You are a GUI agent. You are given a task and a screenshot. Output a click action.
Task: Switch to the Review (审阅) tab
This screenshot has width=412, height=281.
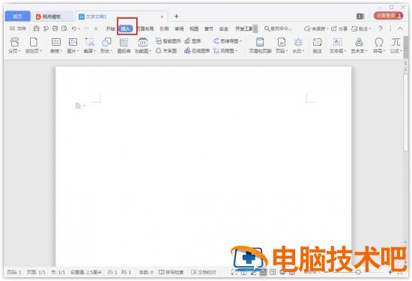click(179, 28)
